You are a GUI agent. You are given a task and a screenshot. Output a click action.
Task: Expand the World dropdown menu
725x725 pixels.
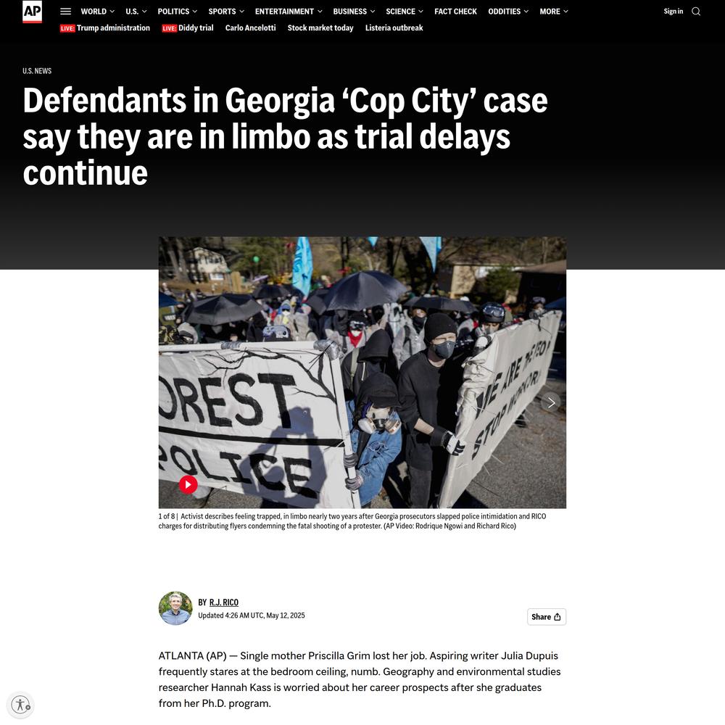click(x=98, y=11)
